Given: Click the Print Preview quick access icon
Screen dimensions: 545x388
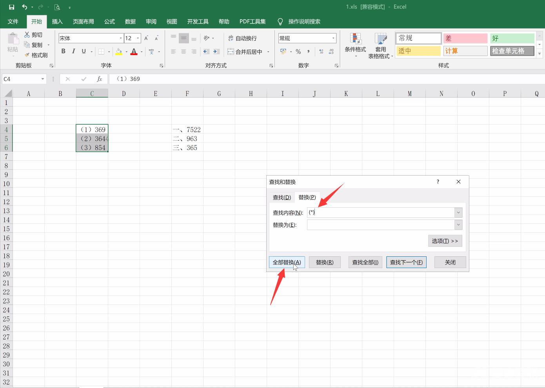Looking at the screenshot, I should [57, 7].
